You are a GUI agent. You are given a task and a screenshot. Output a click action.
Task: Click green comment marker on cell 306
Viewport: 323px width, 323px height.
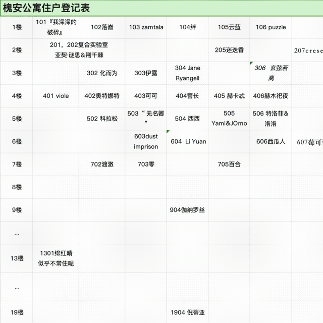click(251, 63)
